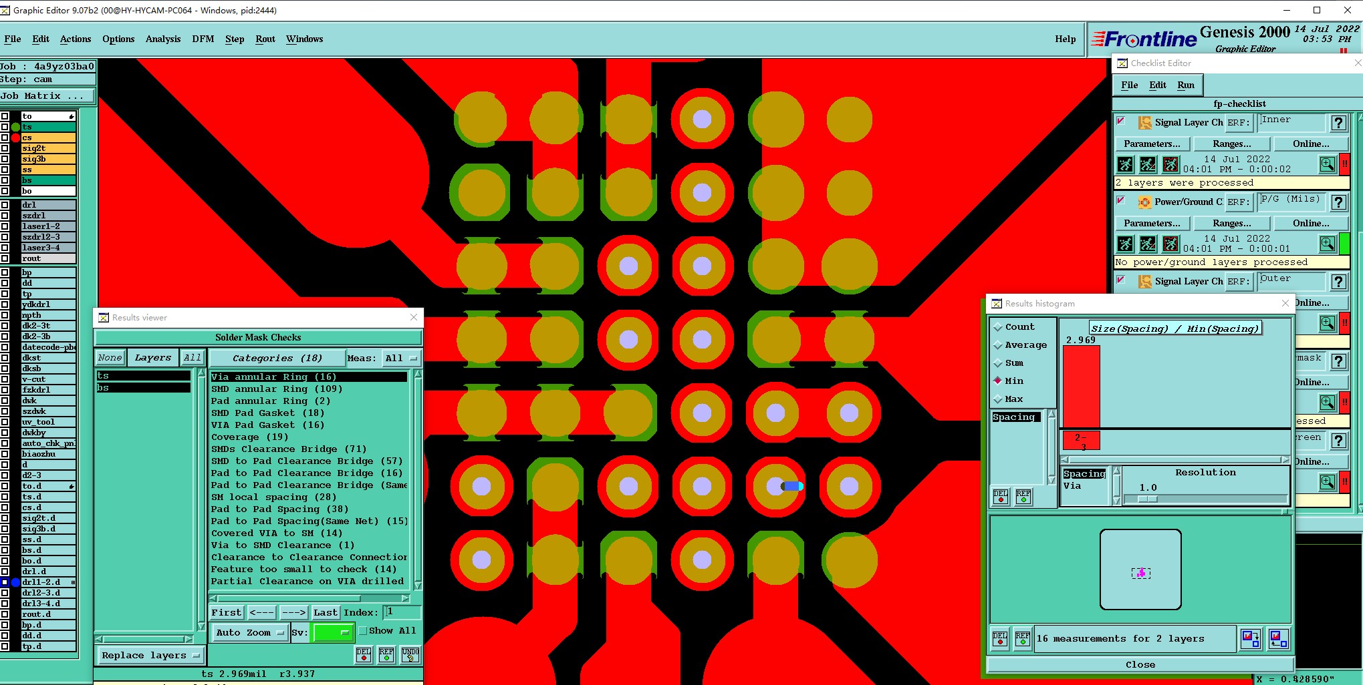Click the red histogram bar labeled 2.969
Viewport: 1363px width, 685px height.
coord(1081,386)
